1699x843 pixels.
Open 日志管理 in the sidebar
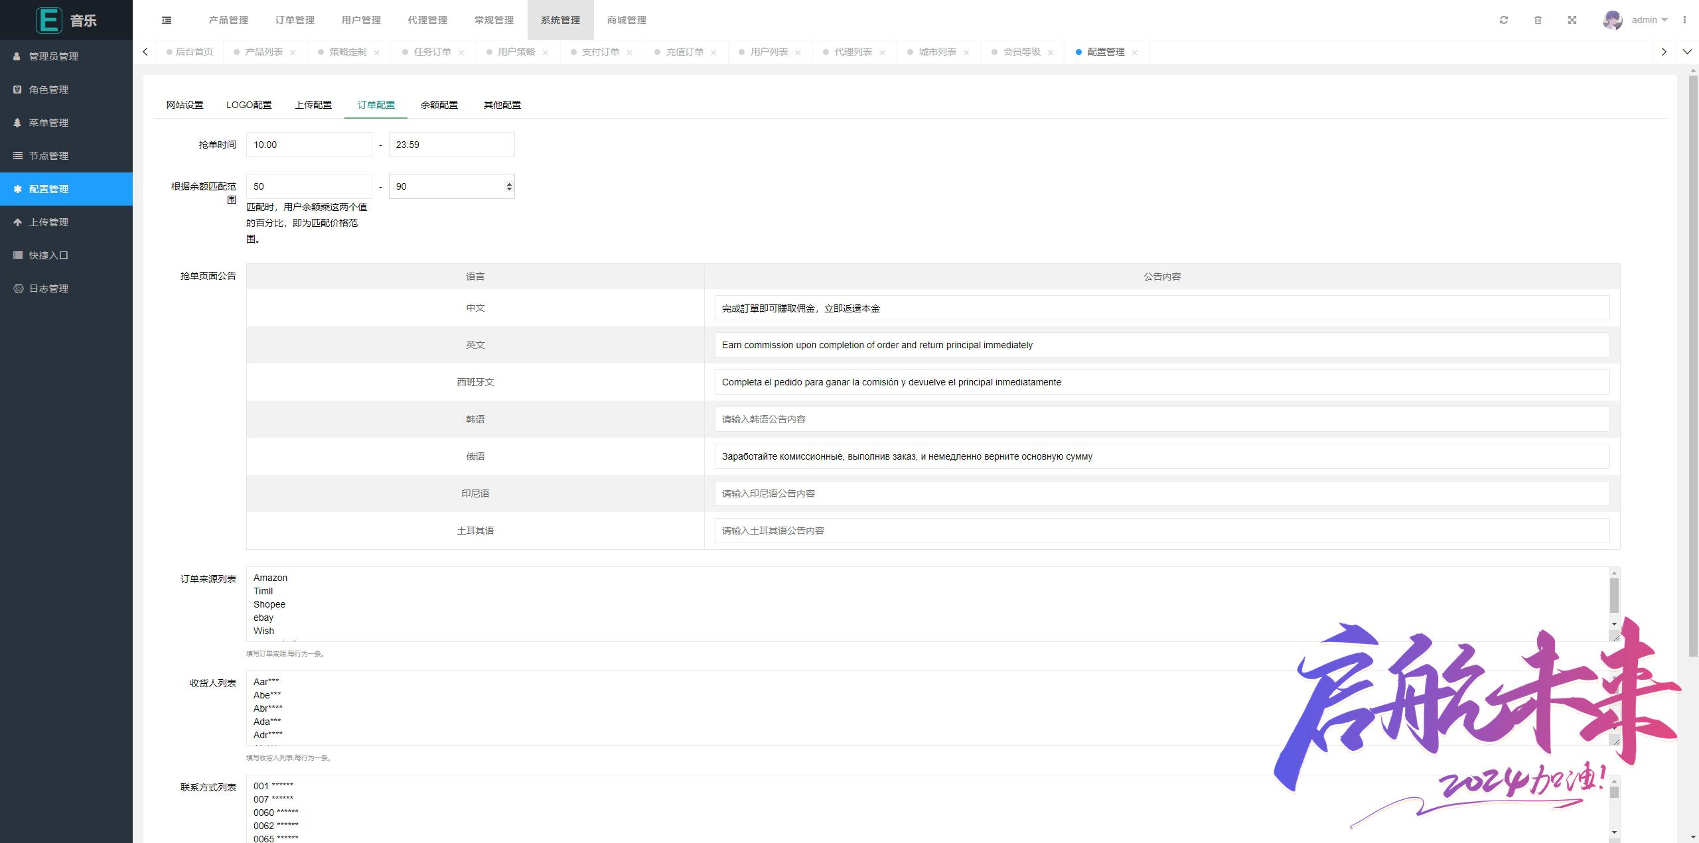(66, 289)
